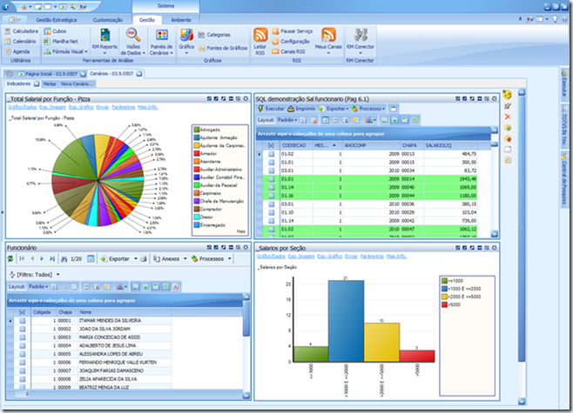573x413 pixels.
Task: Check row ADALBERTO DE JESUS LIMA
Action: pos(23,346)
